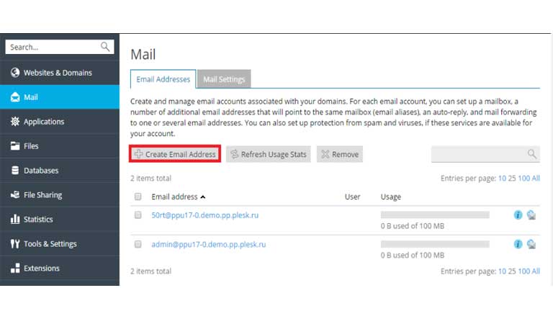Screen dimensions: 553x324
Task: Click Create Email Address button
Action: (x=175, y=154)
